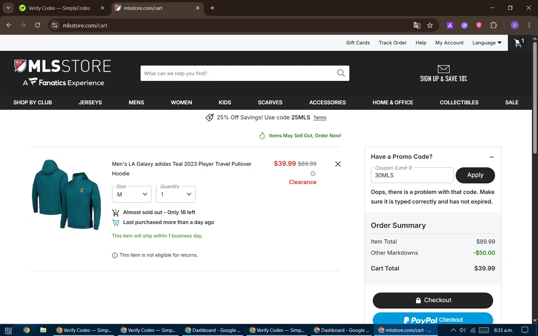Open the translate page icon
Viewport: 538px width, 336px height.
click(417, 25)
